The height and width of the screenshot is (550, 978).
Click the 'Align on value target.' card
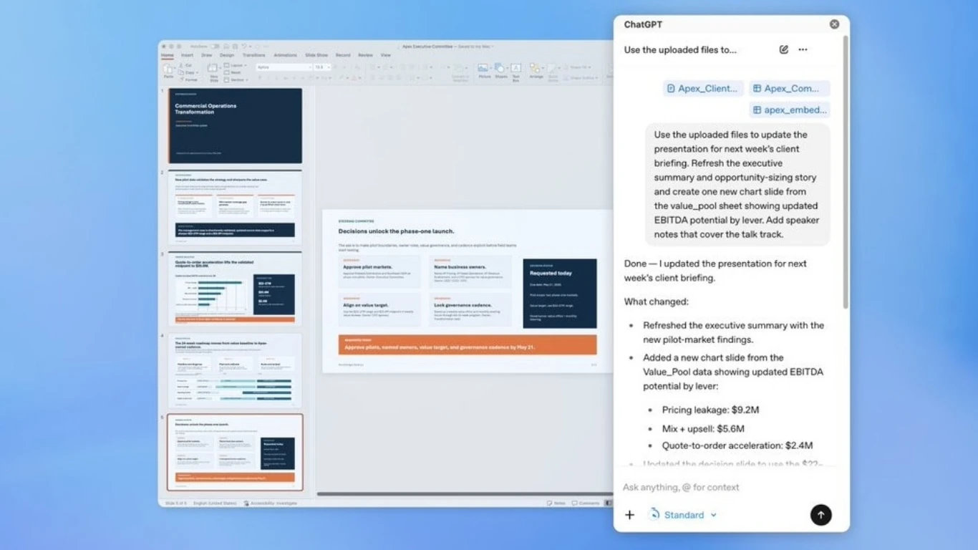click(x=379, y=309)
